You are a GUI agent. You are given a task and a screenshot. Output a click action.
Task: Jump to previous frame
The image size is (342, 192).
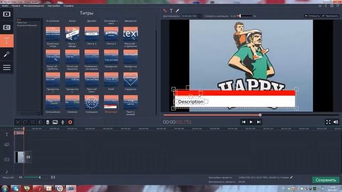(244, 122)
